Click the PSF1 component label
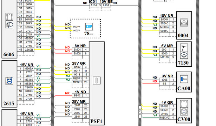Screen dimensions: 216x126 [x=96, y=121]
